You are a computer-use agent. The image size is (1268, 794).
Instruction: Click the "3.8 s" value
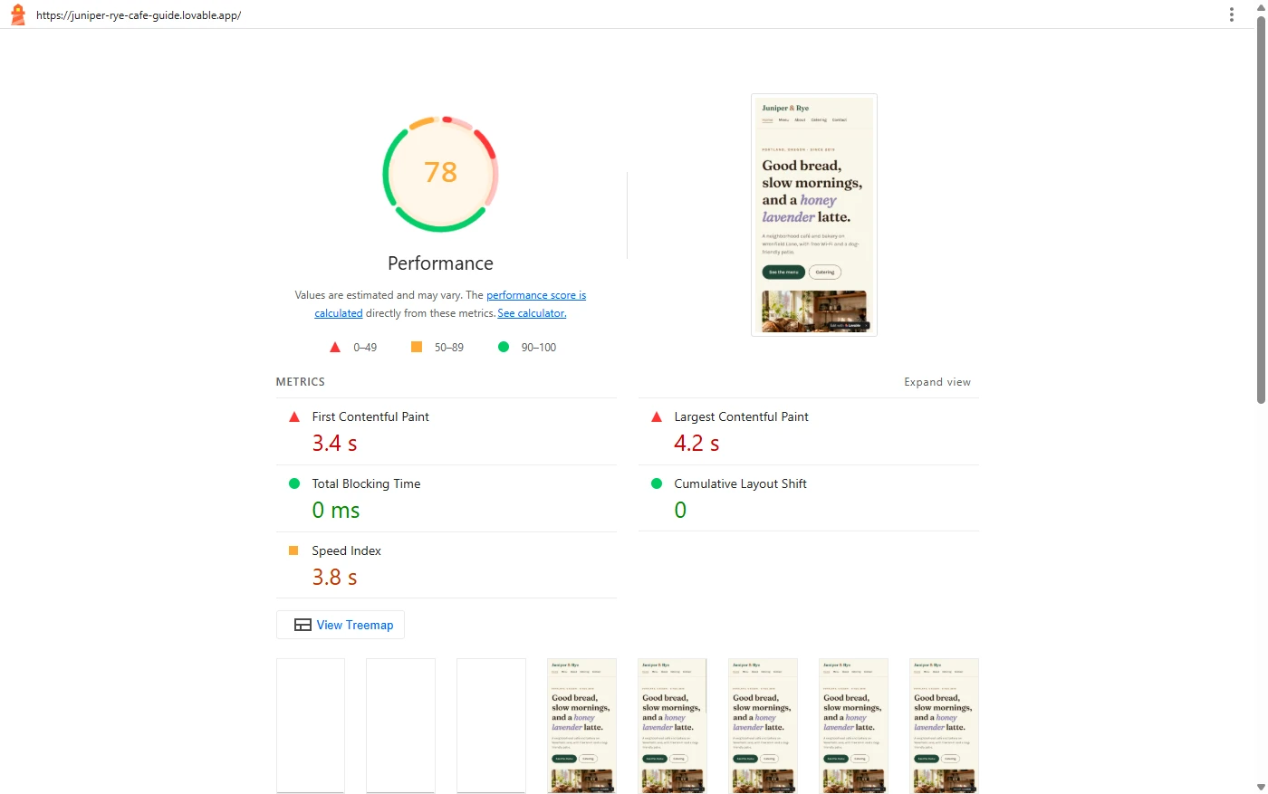pyautogui.click(x=334, y=577)
